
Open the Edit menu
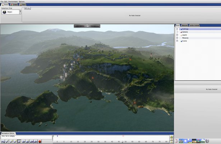coord(6,1)
